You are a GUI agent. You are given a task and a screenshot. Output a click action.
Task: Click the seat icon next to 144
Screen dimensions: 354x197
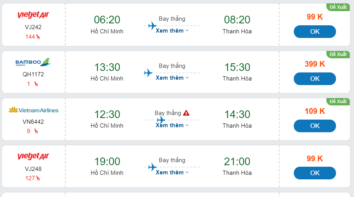38,37
